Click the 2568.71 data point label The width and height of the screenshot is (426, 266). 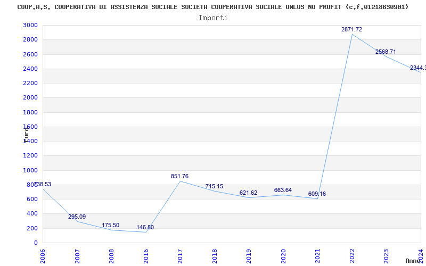coord(386,52)
